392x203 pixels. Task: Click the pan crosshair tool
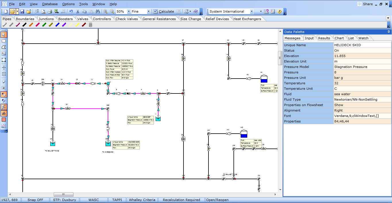point(4,67)
